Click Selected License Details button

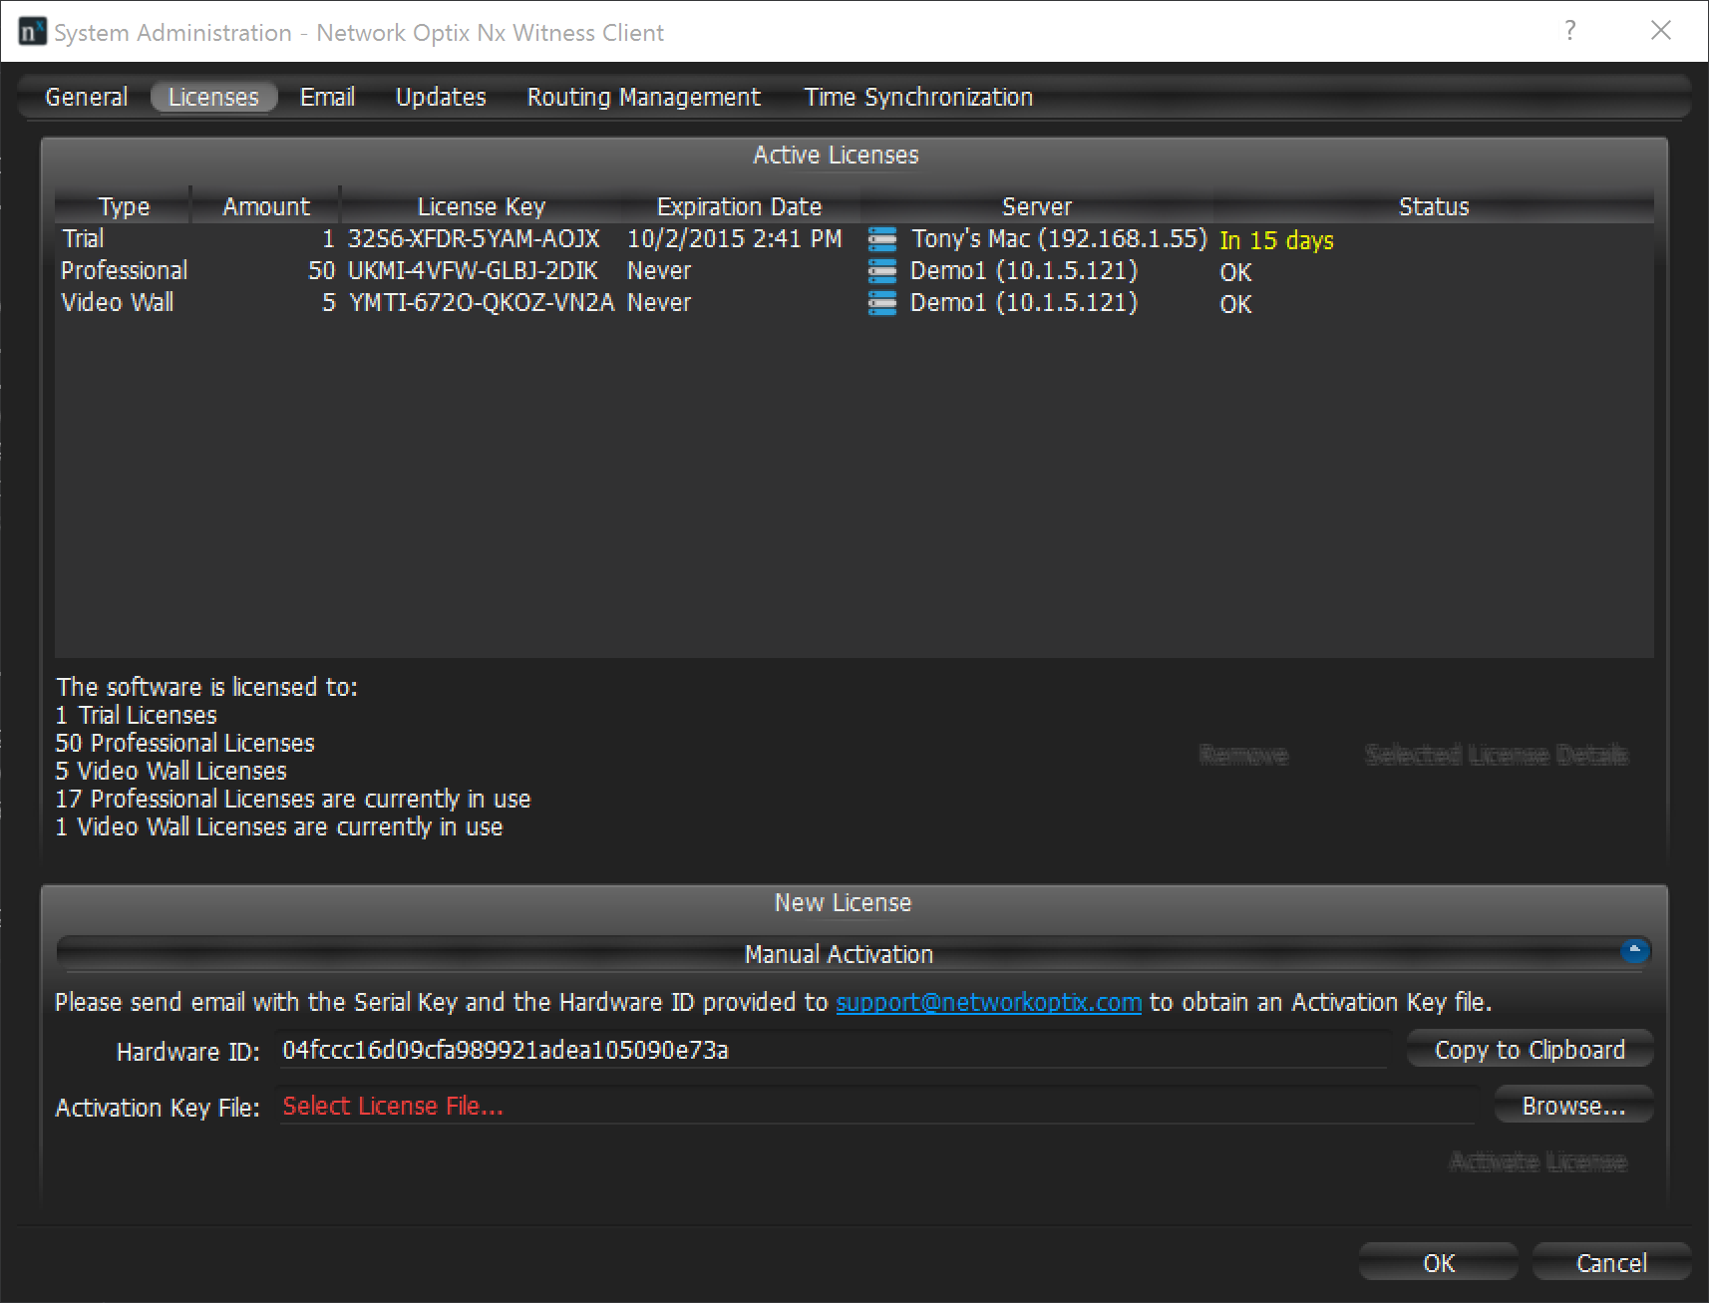(1497, 755)
